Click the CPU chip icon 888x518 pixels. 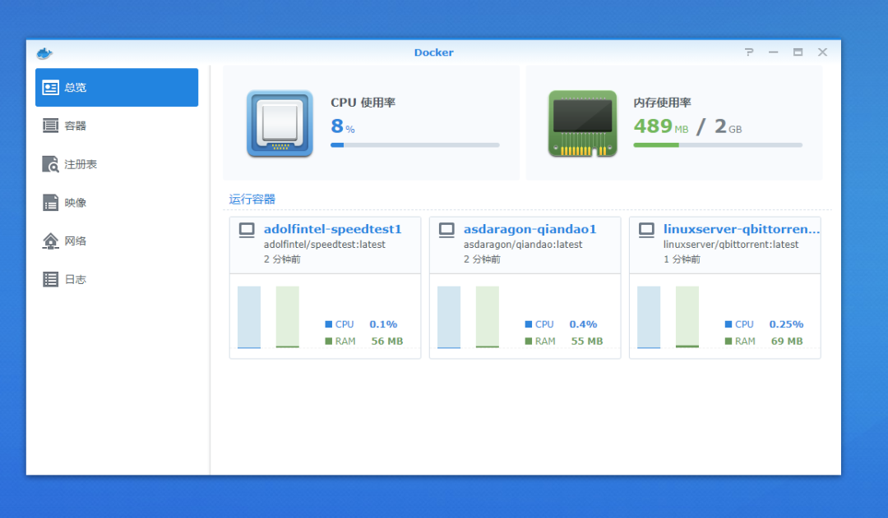tap(280, 123)
